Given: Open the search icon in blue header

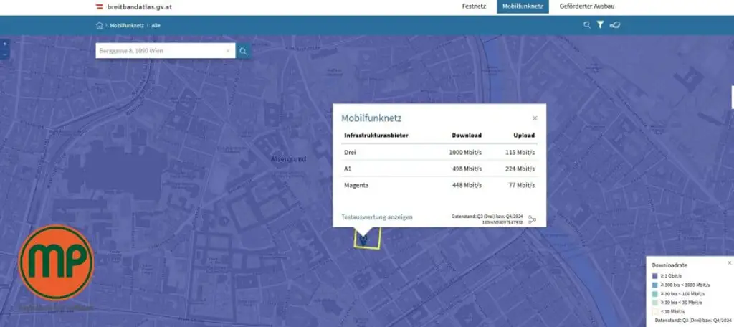Looking at the screenshot, I should [x=587, y=25].
